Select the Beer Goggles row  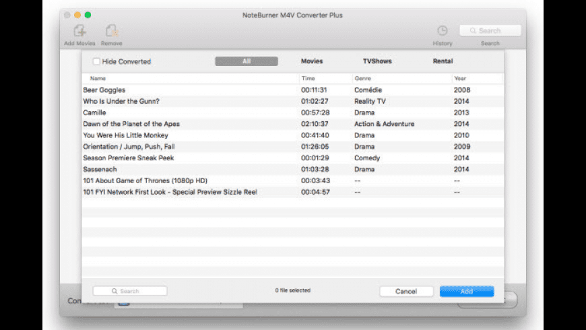pos(104,90)
